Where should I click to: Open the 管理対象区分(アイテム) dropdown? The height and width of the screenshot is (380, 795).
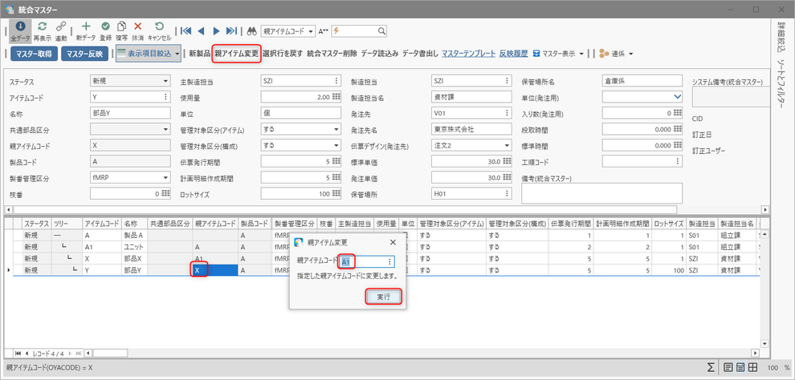[336, 130]
